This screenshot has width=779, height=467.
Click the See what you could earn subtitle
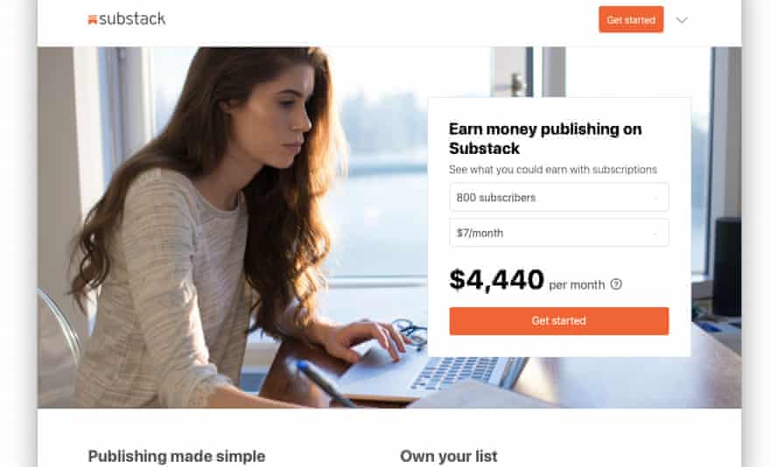[553, 170]
